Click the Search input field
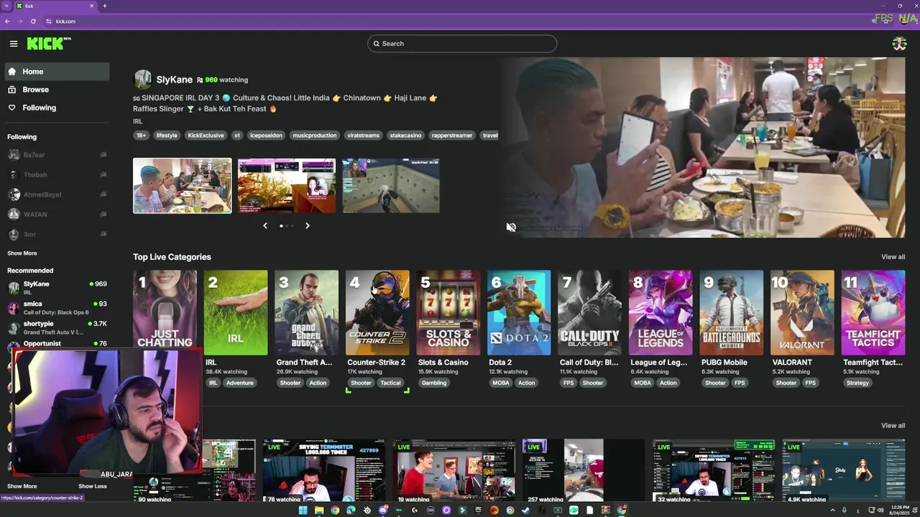The image size is (920, 517). click(x=462, y=44)
